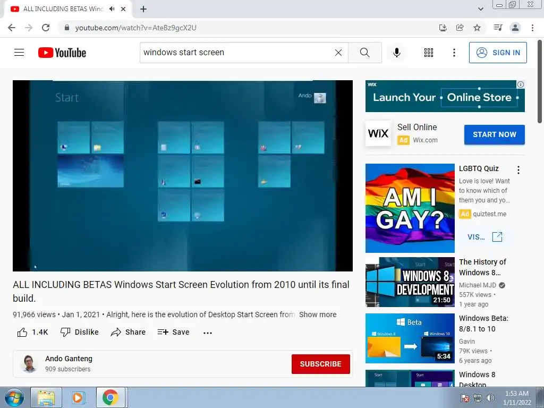
Task: Click the address bar URL
Action: pyautogui.click(x=135, y=28)
